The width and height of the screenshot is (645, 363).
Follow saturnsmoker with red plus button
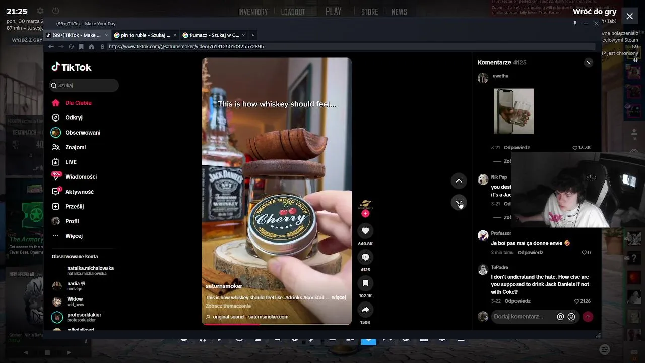tap(365, 214)
